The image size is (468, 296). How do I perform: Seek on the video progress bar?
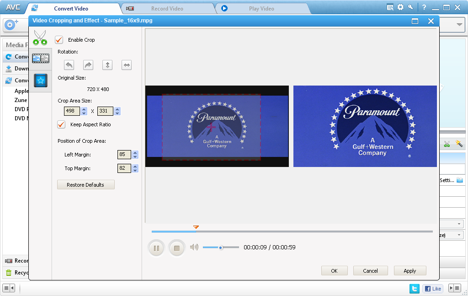coord(292,231)
